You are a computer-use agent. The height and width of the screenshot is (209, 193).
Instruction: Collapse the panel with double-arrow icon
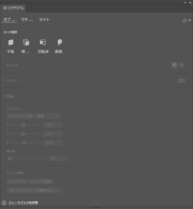click(185, 2)
